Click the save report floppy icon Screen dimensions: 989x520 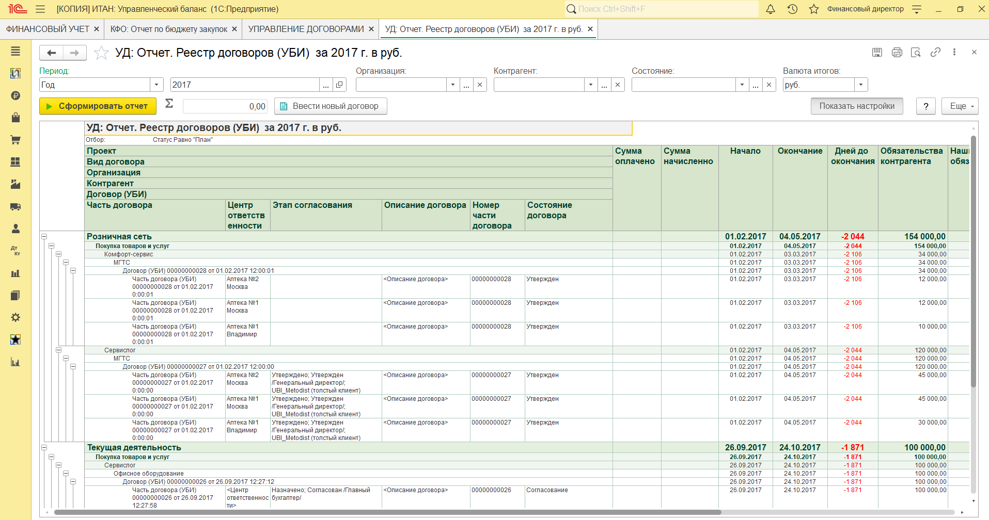coord(877,52)
